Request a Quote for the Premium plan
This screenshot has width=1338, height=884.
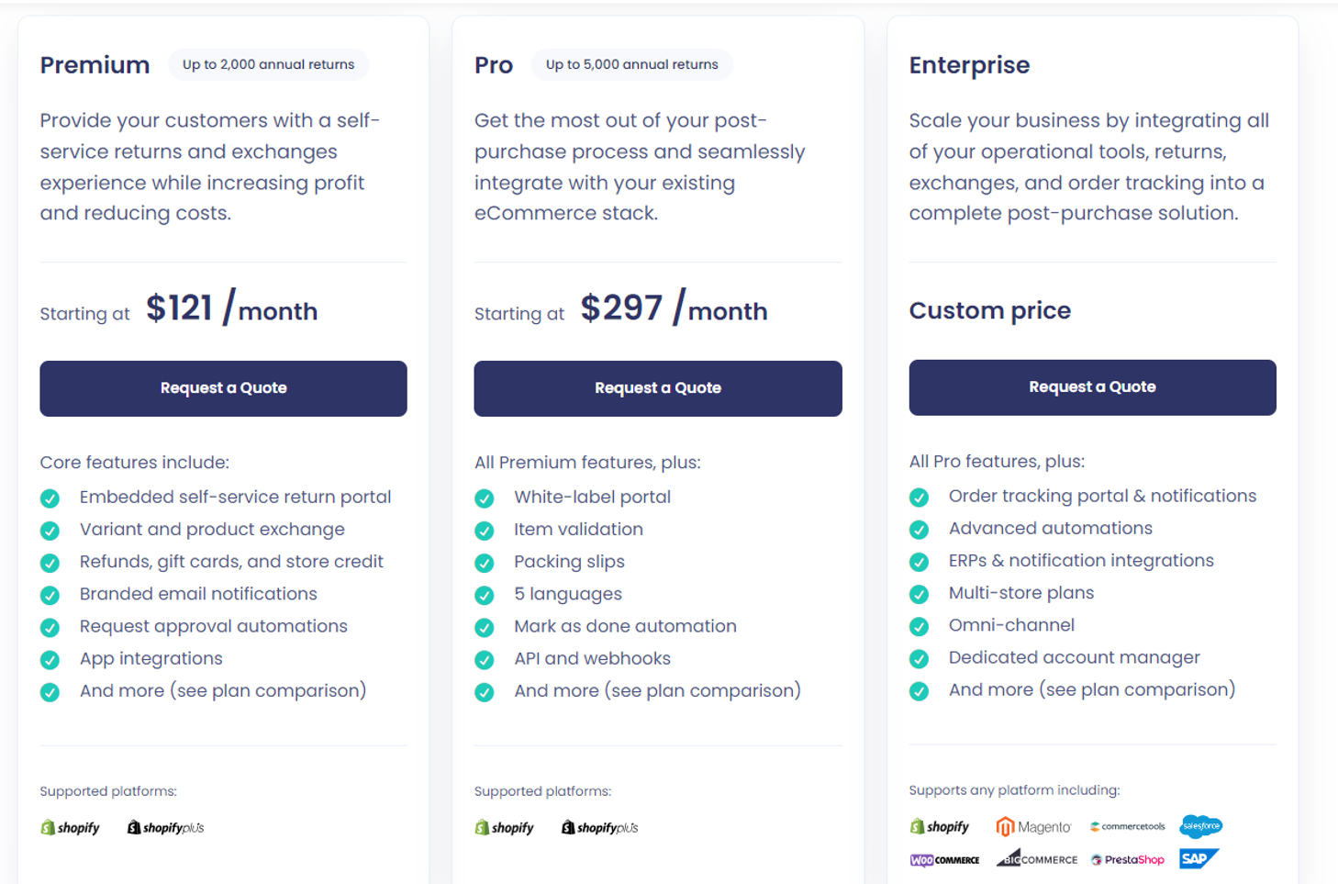pos(223,388)
